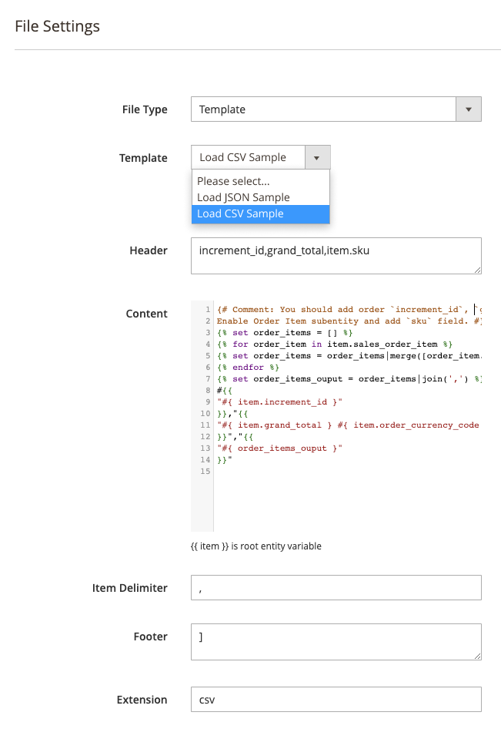Choose the 'Please select...' option

click(233, 181)
